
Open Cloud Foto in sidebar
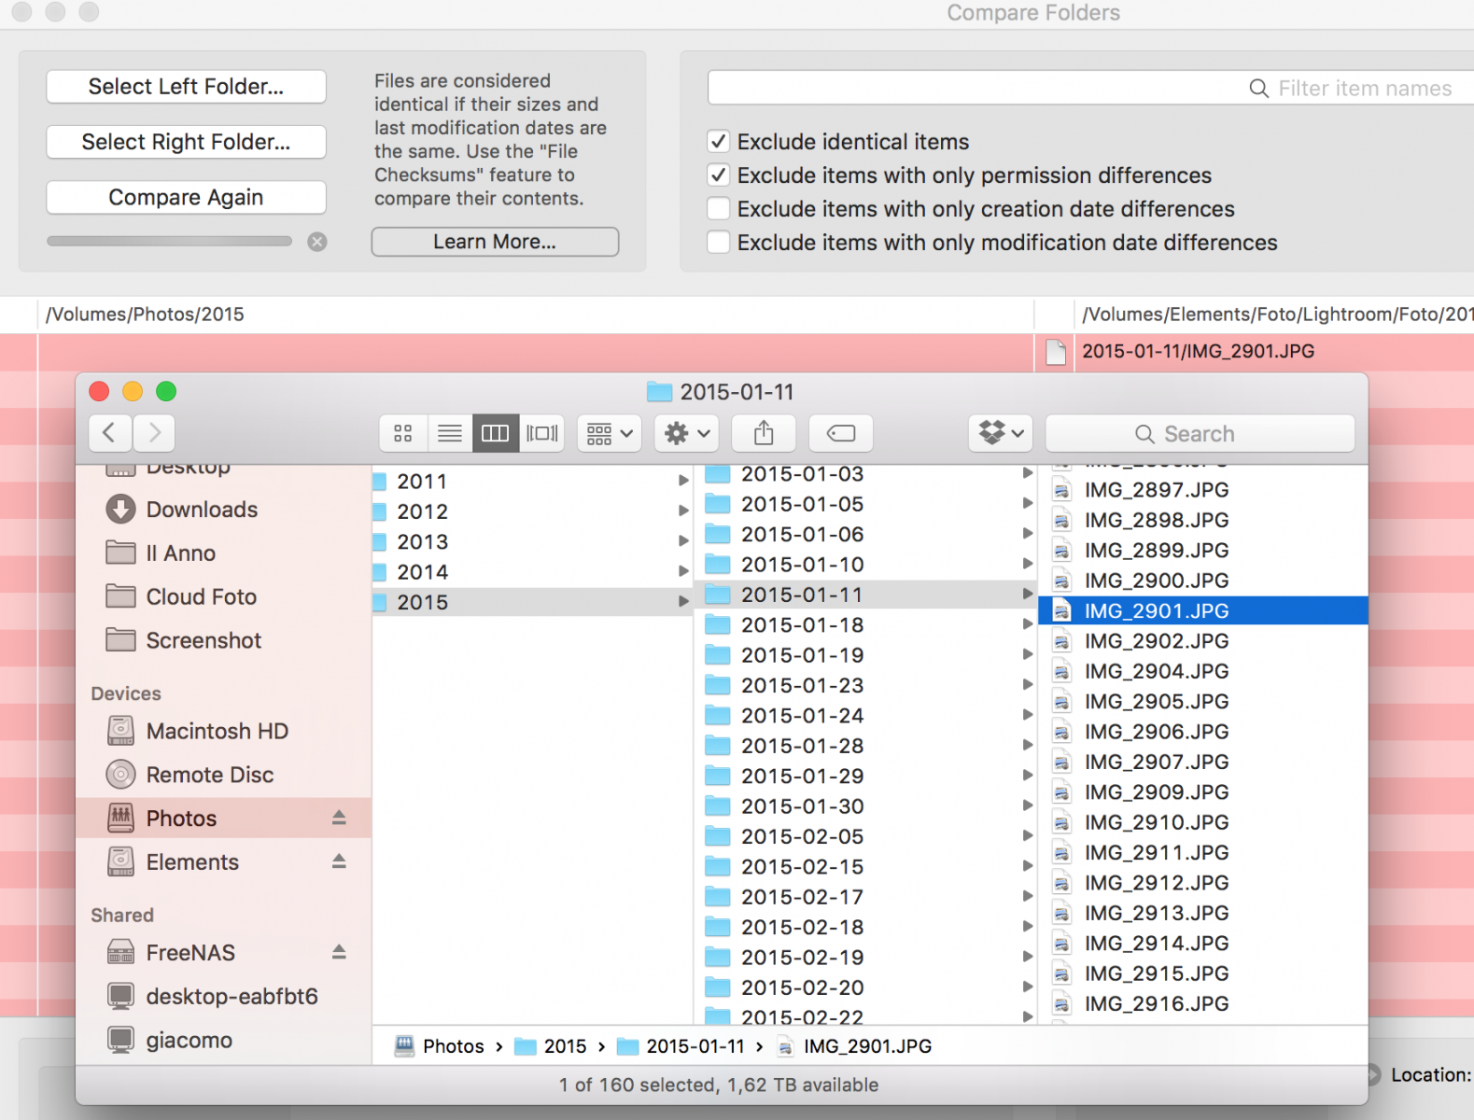(x=201, y=597)
